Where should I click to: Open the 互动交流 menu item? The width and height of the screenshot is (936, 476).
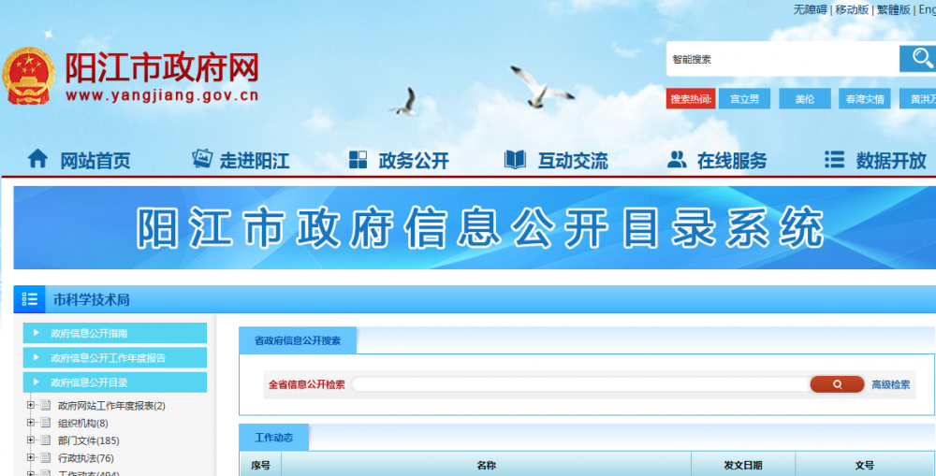[x=573, y=161]
